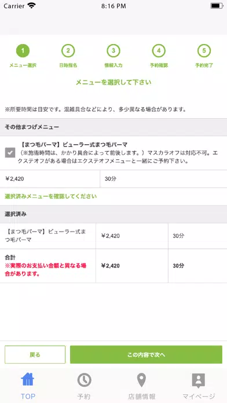Tap the TOP house icon
This screenshot has width=227, height=403.
point(28,379)
